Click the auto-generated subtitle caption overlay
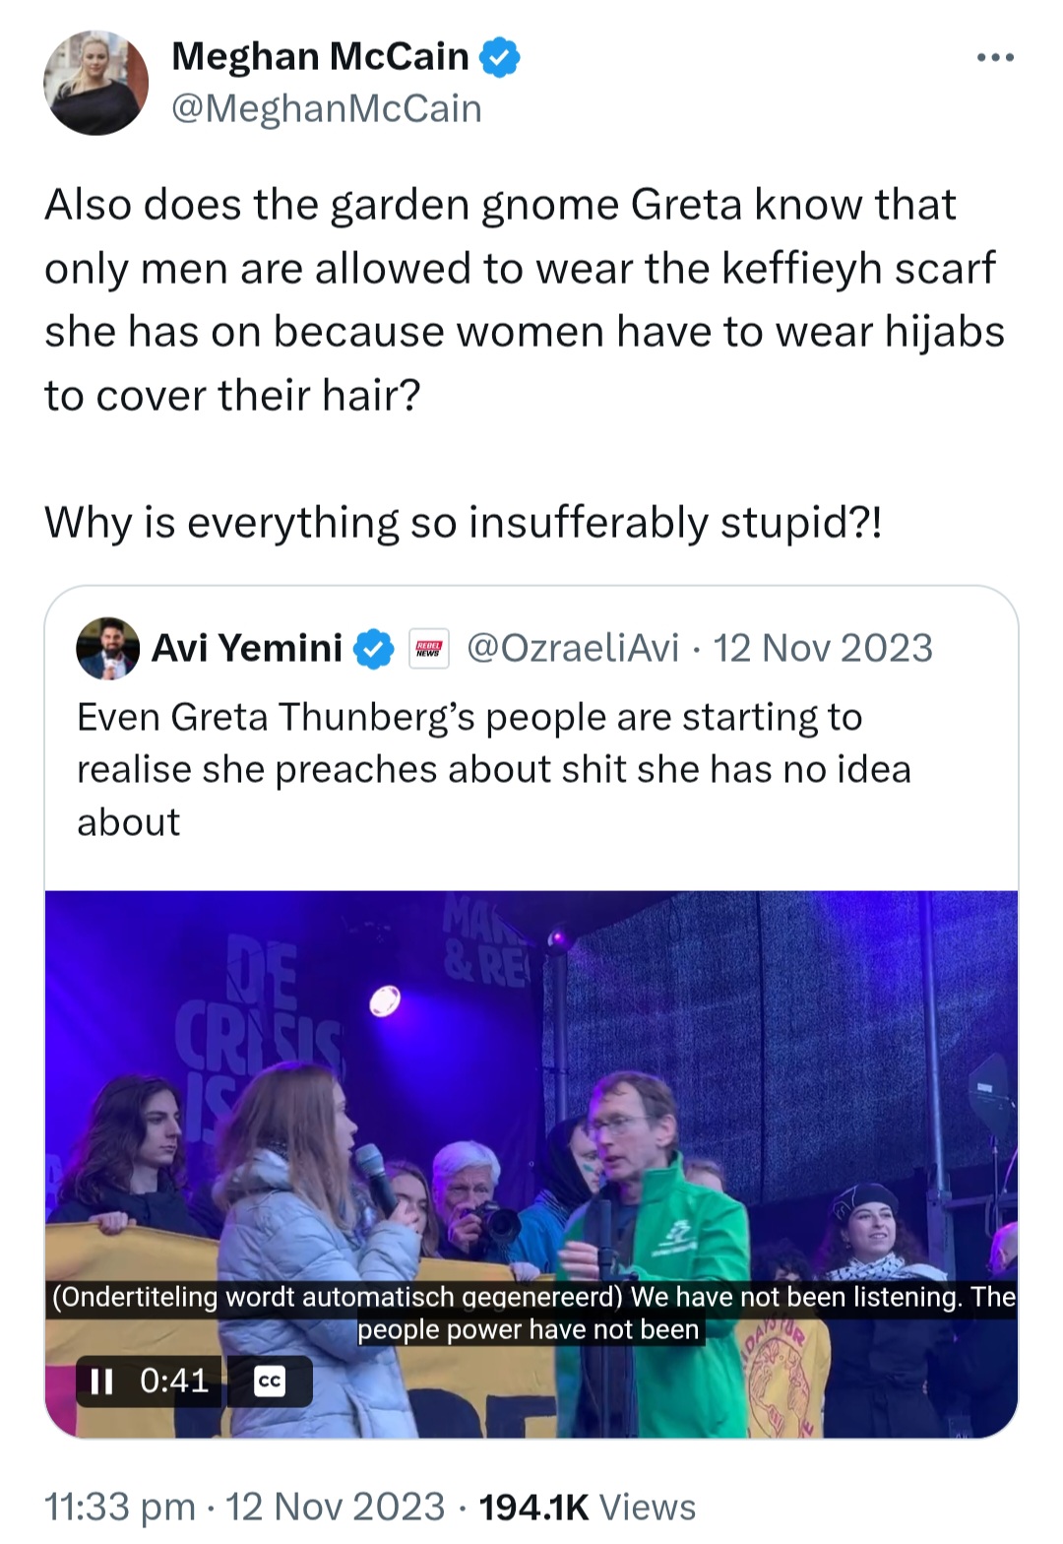The image size is (1063, 1544). pos(531,1313)
